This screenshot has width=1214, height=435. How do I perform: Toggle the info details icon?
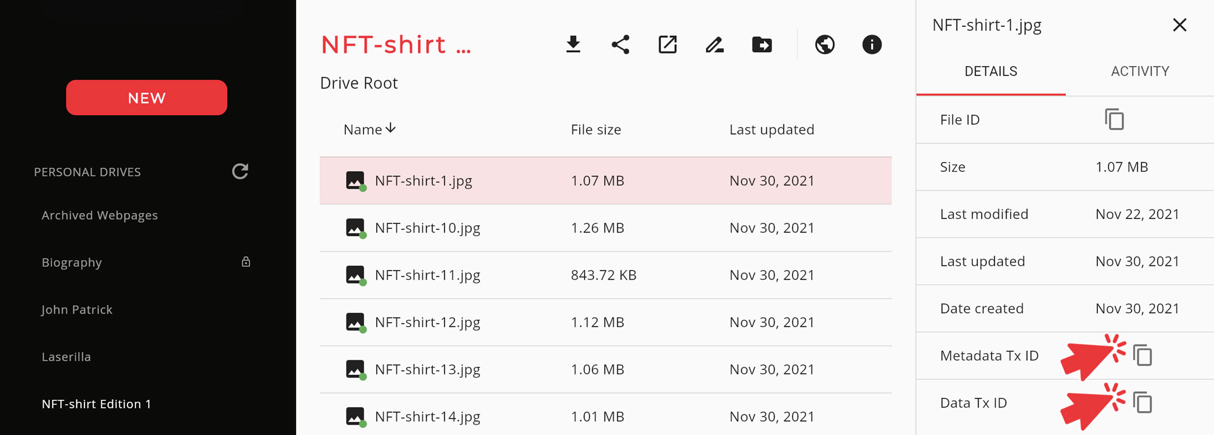(x=872, y=45)
